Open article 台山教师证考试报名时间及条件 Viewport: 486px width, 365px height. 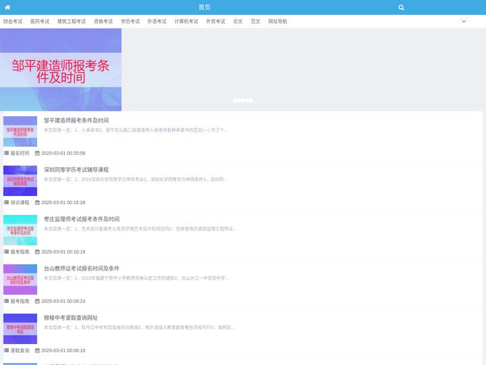click(82, 268)
